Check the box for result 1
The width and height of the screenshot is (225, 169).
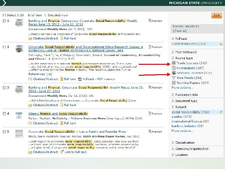[x=4, y=21]
